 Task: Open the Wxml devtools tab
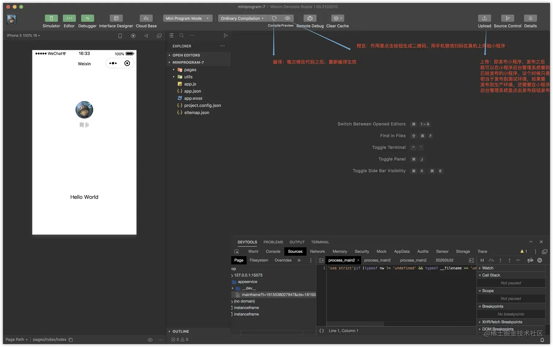pyautogui.click(x=253, y=251)
